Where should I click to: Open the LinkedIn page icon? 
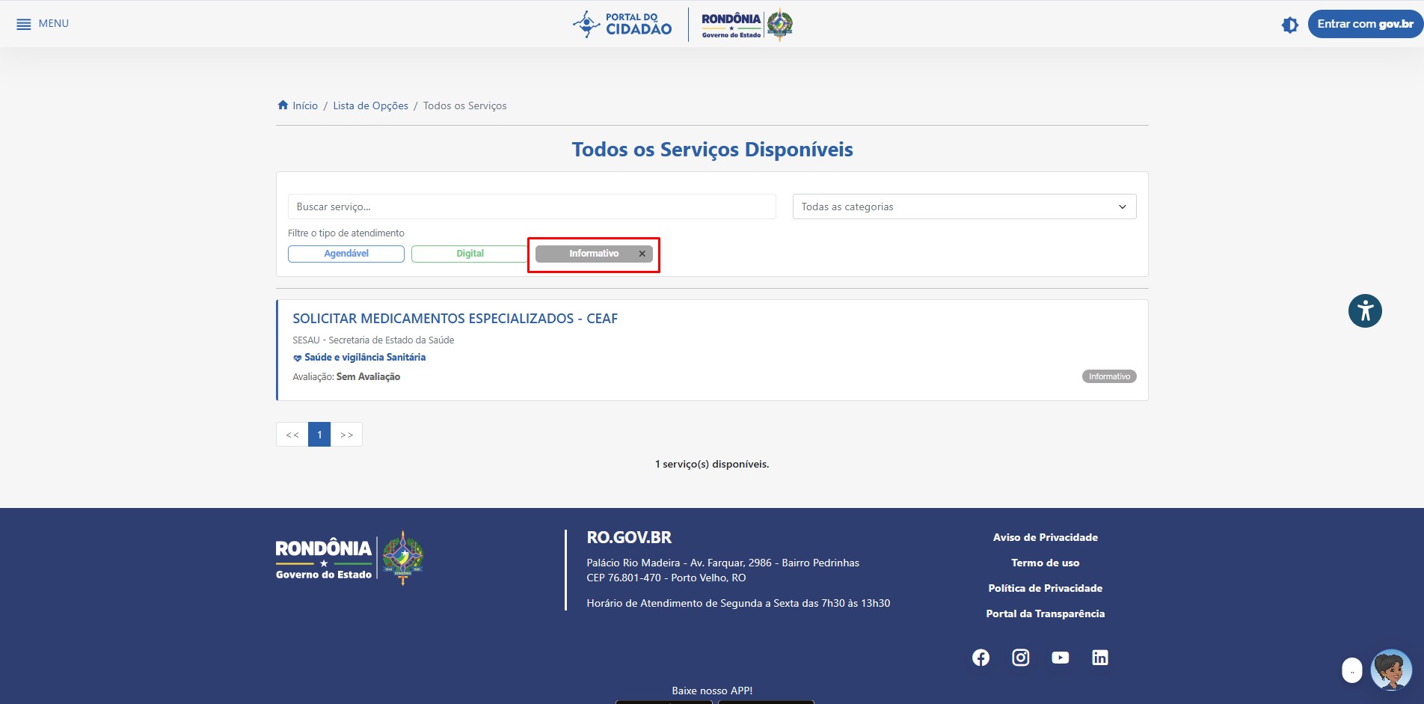click(1099, 658)
